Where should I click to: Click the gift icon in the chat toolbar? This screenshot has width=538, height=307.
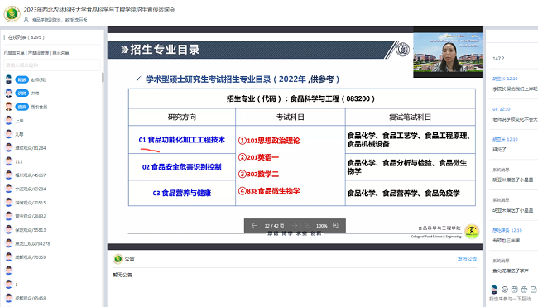[x=524, y=289]
